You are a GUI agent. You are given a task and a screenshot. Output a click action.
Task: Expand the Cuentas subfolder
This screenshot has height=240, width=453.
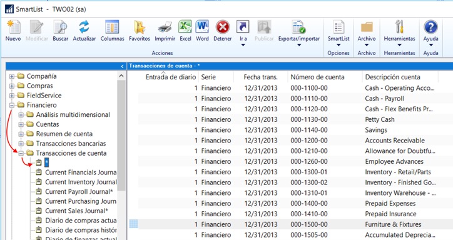click(21, 124)
